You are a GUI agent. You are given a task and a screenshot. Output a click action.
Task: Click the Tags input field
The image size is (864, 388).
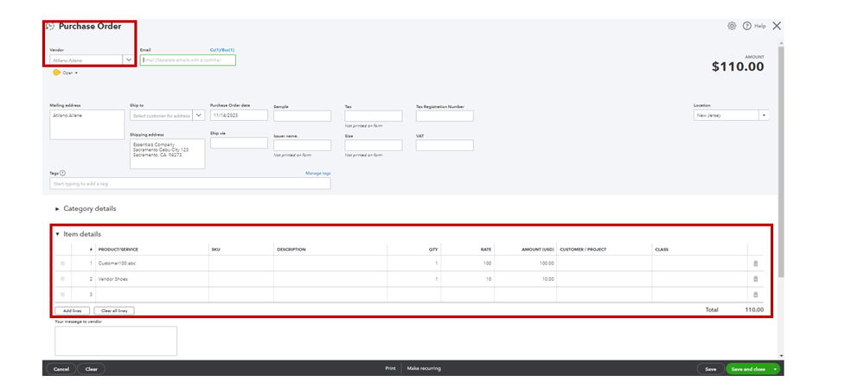click(190, 184)
